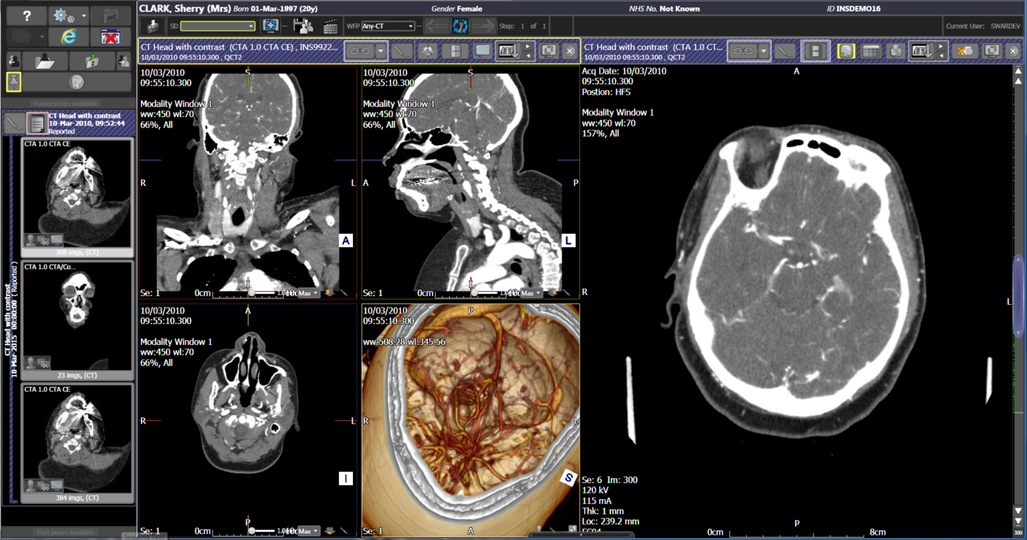Screen dimensions: 1027x540
Task: Open the WFP Any-CT dropdown
Action: click(389, 26)
